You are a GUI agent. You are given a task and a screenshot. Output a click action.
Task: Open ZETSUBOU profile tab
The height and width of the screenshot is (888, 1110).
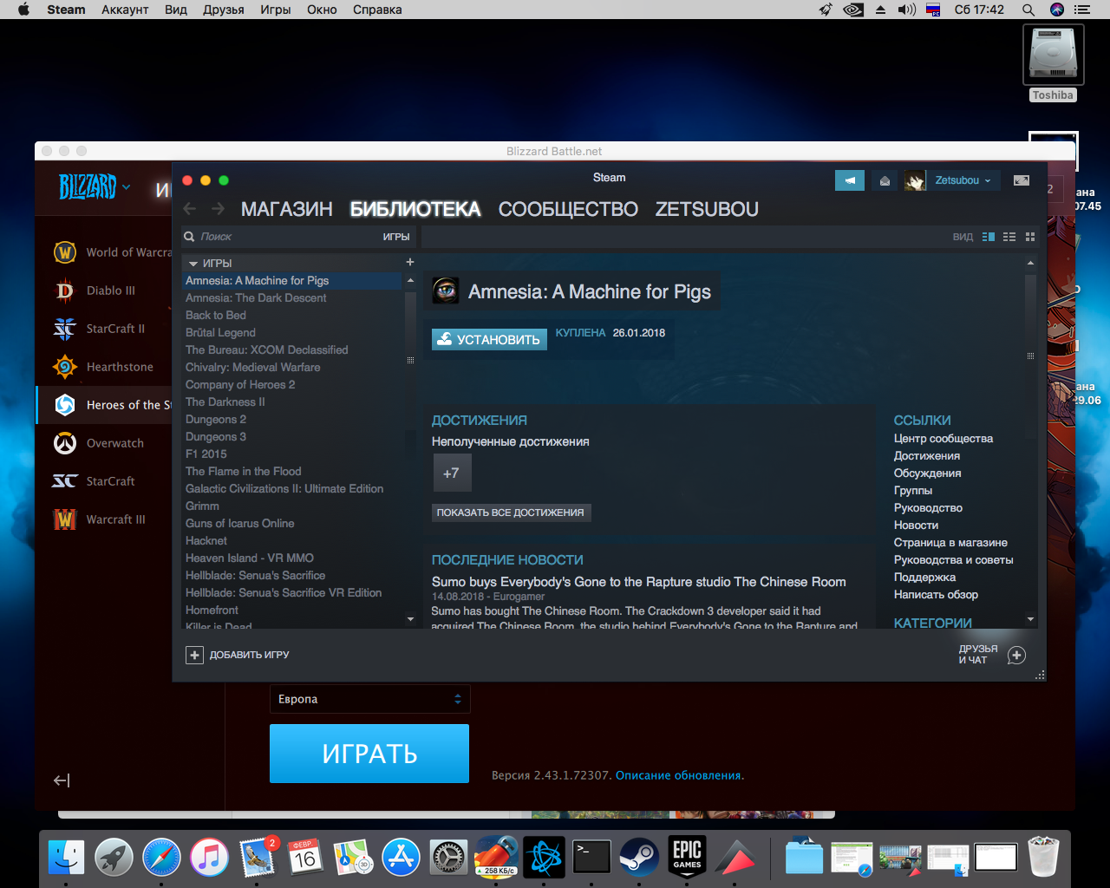707,209
